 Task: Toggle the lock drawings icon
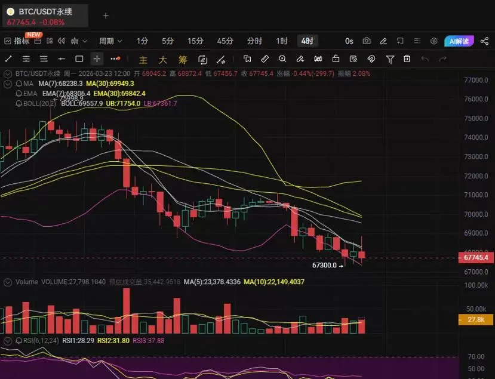[x=336, y=59]
